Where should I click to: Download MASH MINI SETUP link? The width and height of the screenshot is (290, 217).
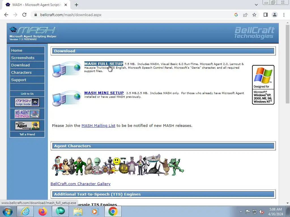(x=104, y=93)
